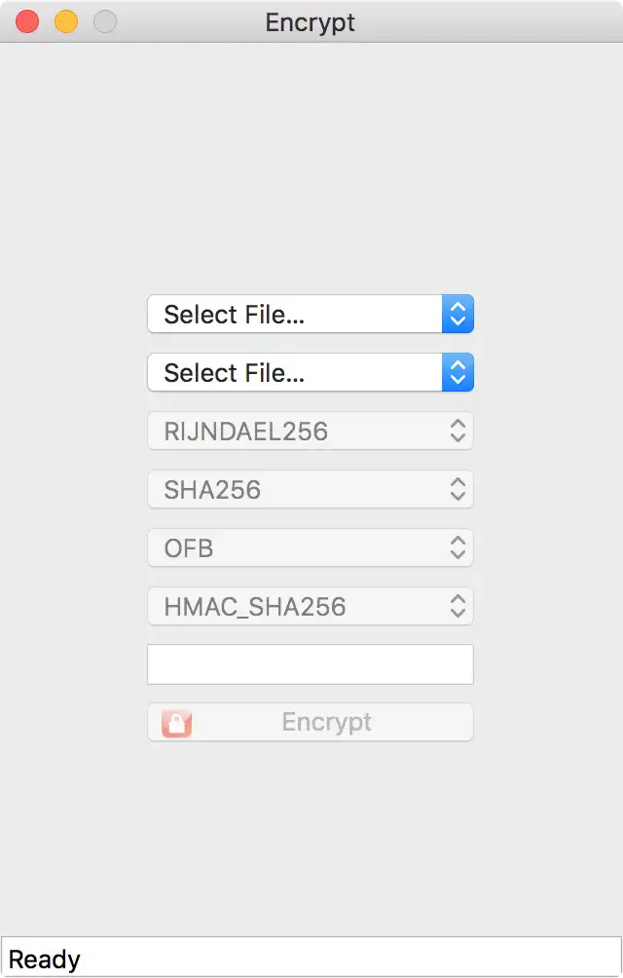Image resolution: width=623 pixels, height=978 pixels.
Task: Open the SHA256 hash dropdown
Action: point(294,490)
